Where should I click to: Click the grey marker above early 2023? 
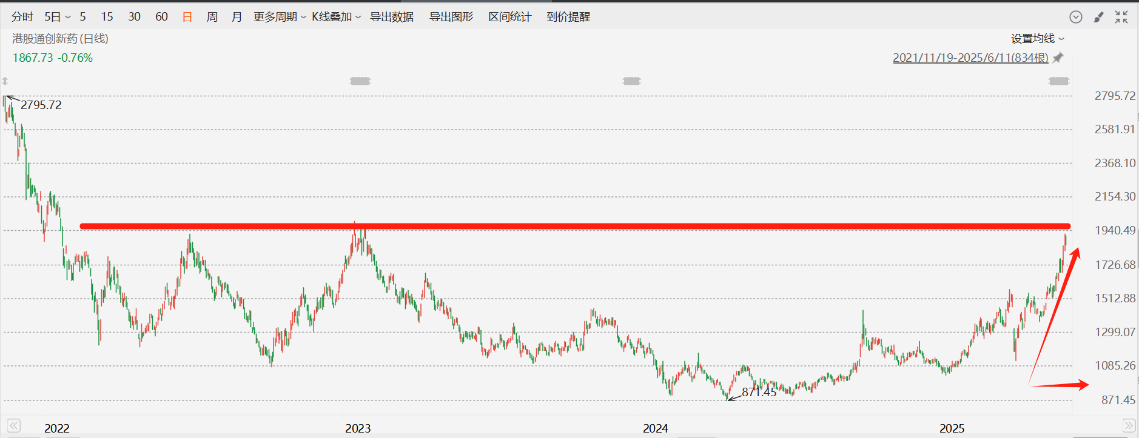pos(360,81)
